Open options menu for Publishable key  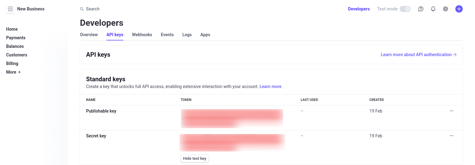(452, 111)
